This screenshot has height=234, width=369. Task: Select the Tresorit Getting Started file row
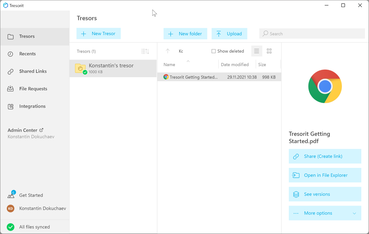coord(219,77)
